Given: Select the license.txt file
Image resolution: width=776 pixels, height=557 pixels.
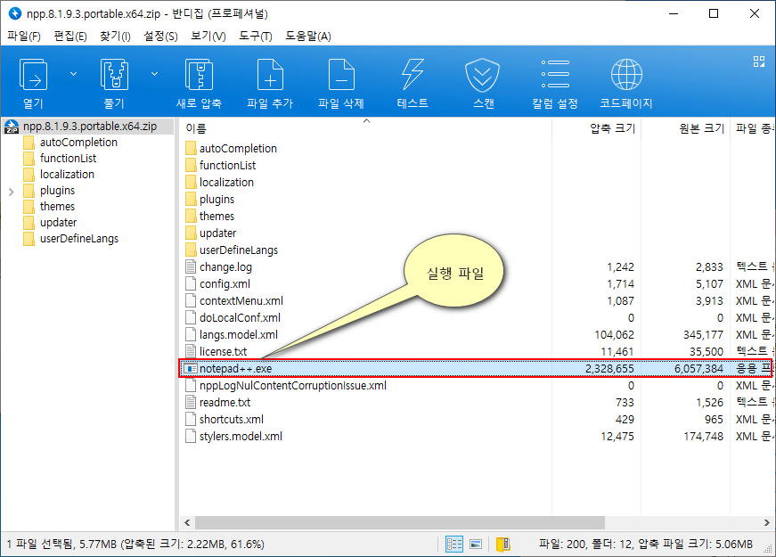Looking at the screenshot, I should pyautogui.click(x=224, y=351).
